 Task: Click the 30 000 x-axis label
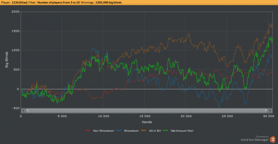tap(268, 116)
